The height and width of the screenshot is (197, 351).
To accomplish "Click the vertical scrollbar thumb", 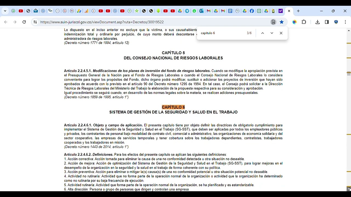I will coord(349,74).
